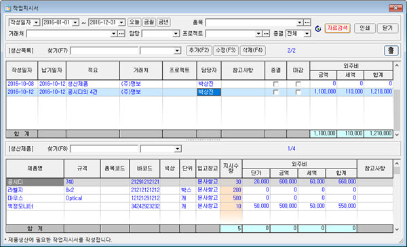Click the 금월 button

click(x=149, y=22)
